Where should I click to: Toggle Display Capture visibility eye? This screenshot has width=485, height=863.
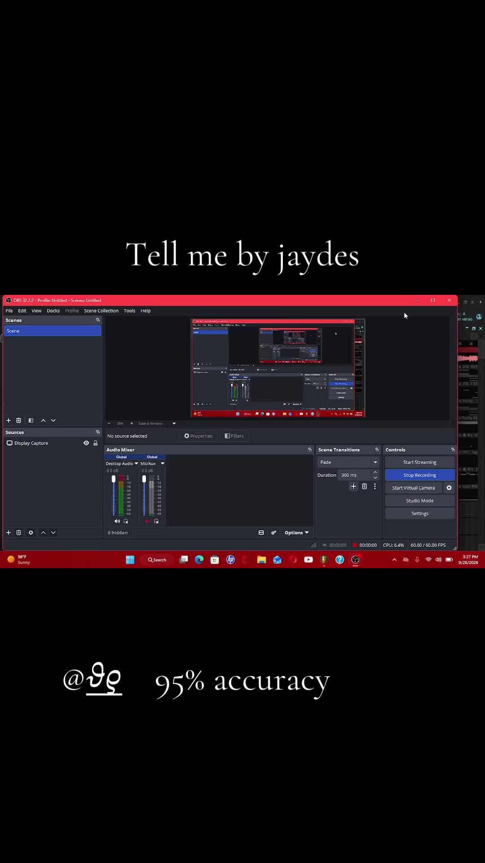pos(86,443)
